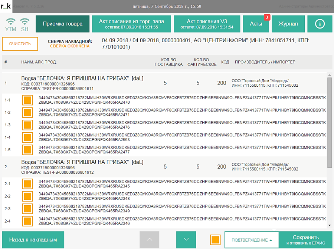This screenshot has width=334, height=249.
Task: Click the r_k application logo
Action: tap(6, 6)
